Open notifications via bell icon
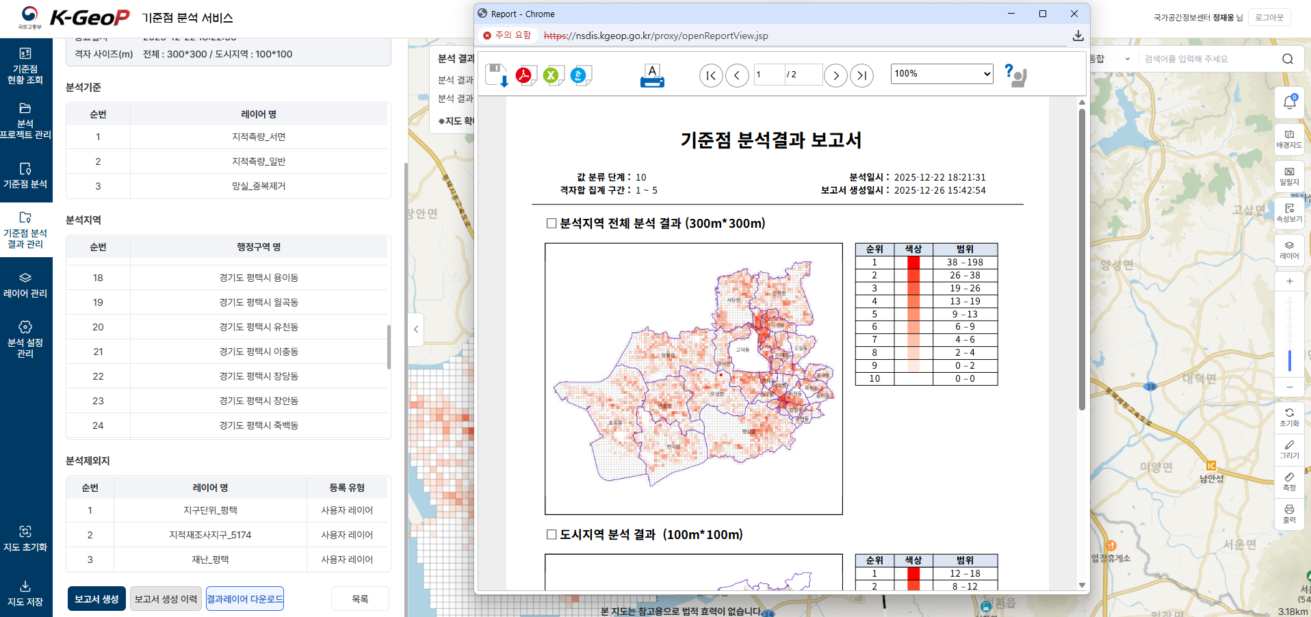The image size is (1311, 617). (1289, 101)
